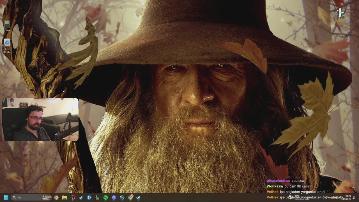Open the weather widget showing 26°C
Screen dimensions: 359x202
coord(299,198)
